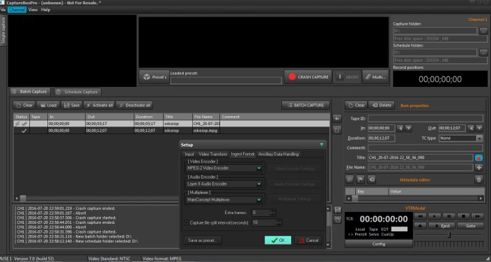Image resolution: width=491 pixels, height=262 pixels.
Task: Click the VTR Goto button
Action: click(x=470, y=226)
